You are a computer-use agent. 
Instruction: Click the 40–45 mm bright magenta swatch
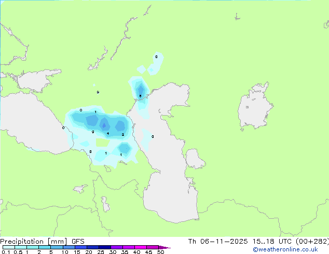[x=141, y=247]
